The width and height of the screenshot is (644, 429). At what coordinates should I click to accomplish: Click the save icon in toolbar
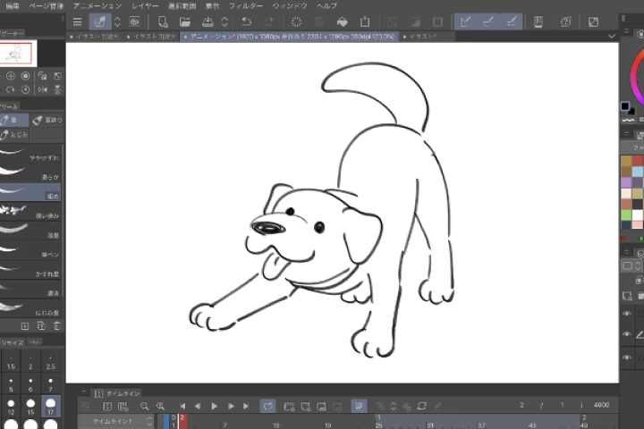(207, 21)
